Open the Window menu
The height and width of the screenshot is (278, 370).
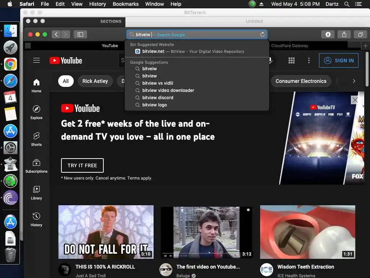pyautogui.click(x=154, y=4)
